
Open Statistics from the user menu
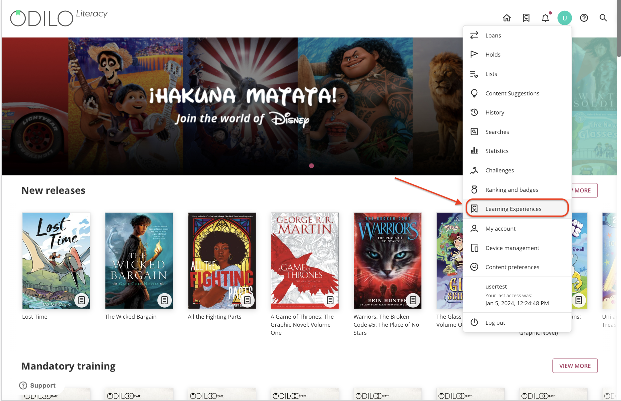[517, 151]
